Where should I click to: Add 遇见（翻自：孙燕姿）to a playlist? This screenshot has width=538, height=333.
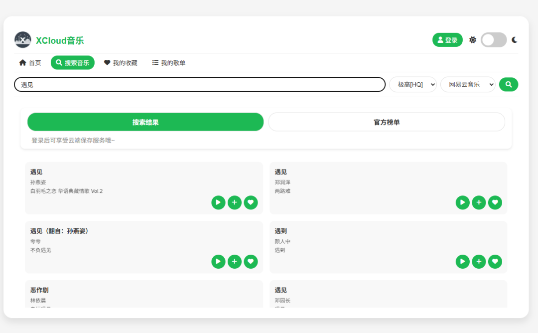(234, 261)
